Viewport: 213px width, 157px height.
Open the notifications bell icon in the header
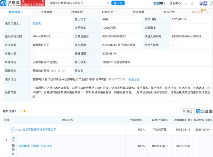192,4
